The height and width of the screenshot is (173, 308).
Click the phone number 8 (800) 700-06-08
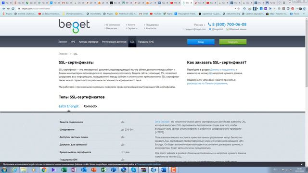(x=229, y=25)
